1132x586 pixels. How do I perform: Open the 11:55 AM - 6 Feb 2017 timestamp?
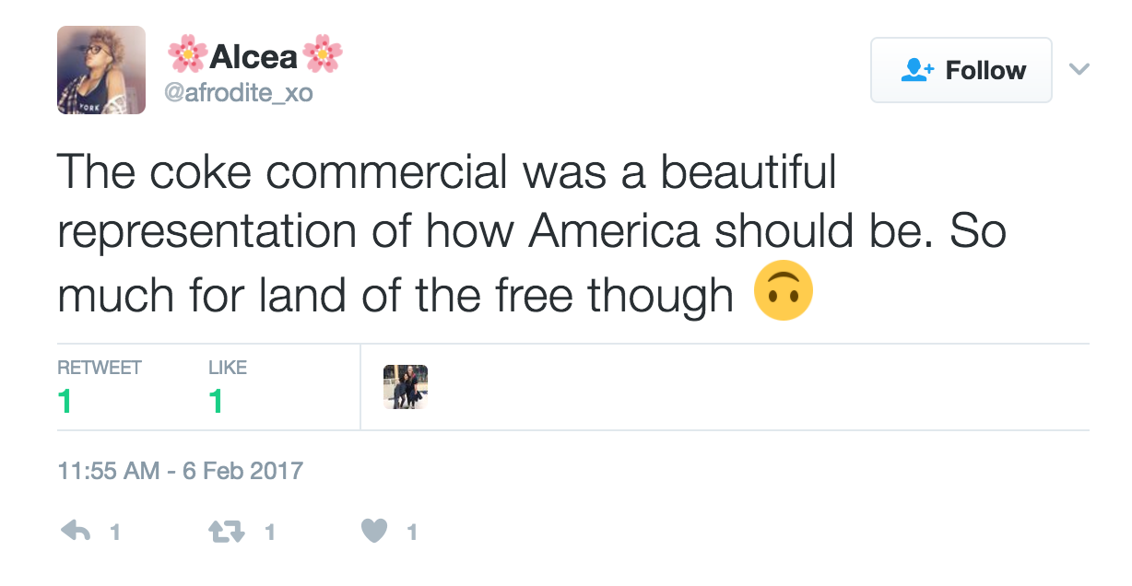tap(180, 471)
